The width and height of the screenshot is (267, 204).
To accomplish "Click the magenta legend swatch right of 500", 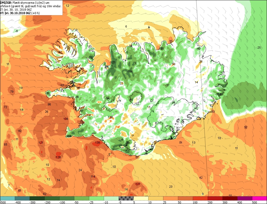I will (260, 198).
